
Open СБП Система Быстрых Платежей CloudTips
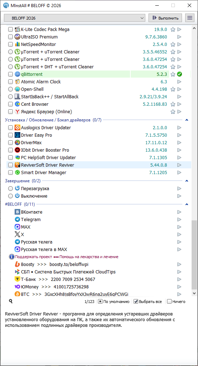point(68,272)
